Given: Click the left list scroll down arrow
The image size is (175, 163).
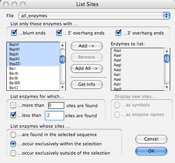Looking at the screenshot, I should tap(62, 88).
